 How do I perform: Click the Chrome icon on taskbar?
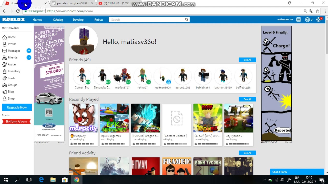tap(77, 180)
